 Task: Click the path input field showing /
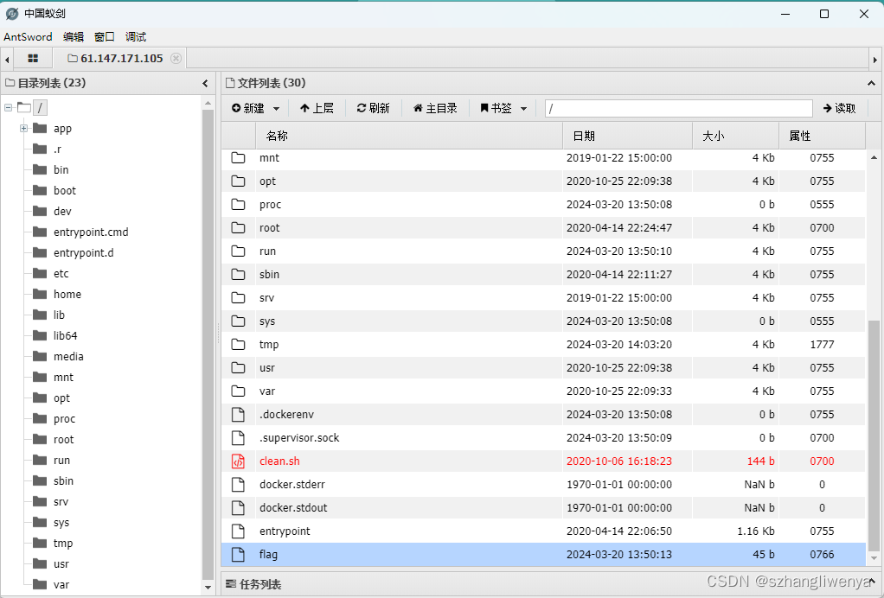point(678,107)
